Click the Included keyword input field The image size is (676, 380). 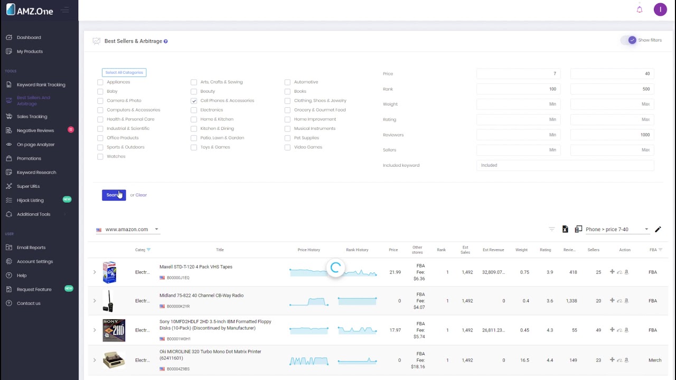coord(565,165)
